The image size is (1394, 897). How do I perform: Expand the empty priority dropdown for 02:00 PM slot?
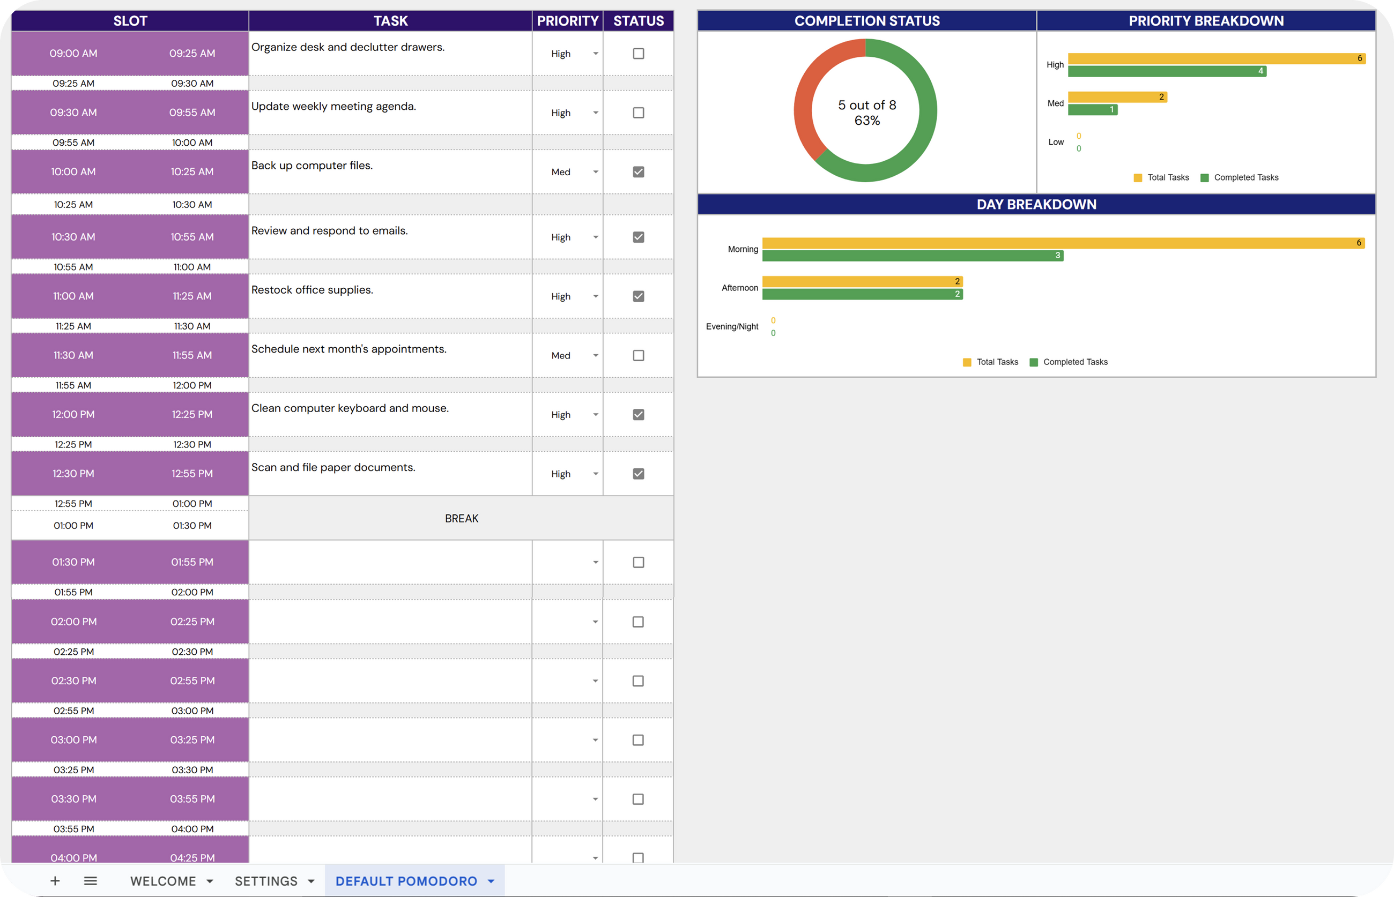(x=595, y=622)
